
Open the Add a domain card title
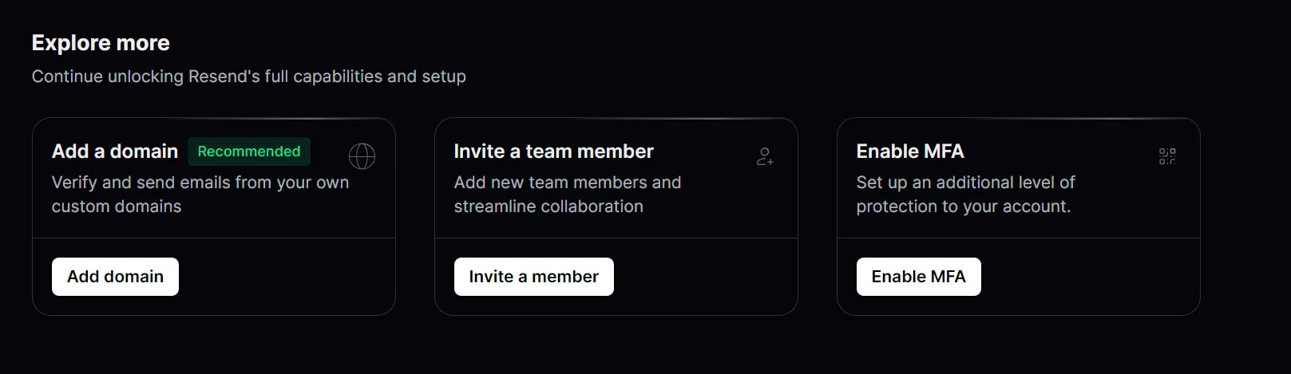point(115,152)
